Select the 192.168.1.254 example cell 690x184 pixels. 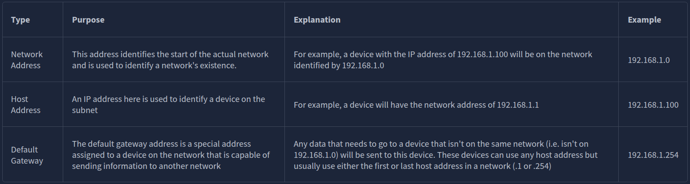pyautogui.click(x=653, y=155)
